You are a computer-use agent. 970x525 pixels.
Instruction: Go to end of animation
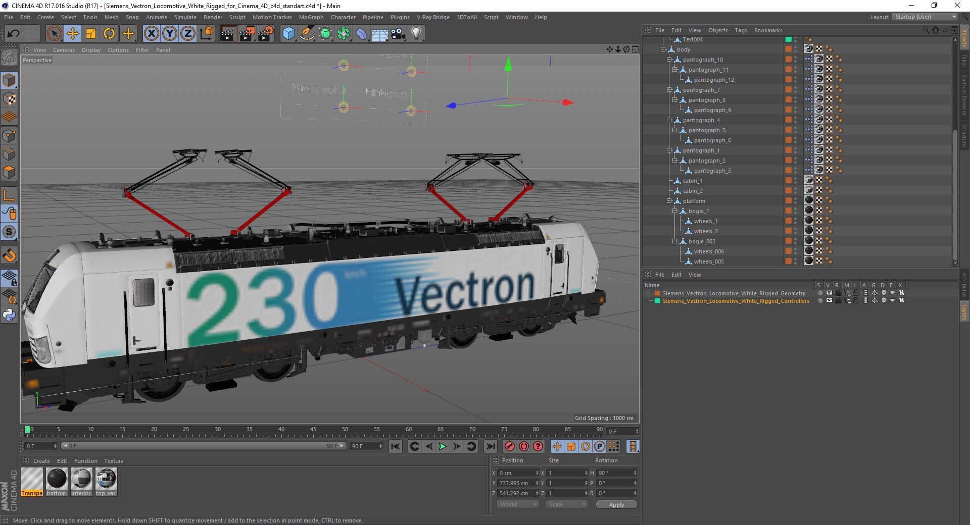tap(490, 446)
